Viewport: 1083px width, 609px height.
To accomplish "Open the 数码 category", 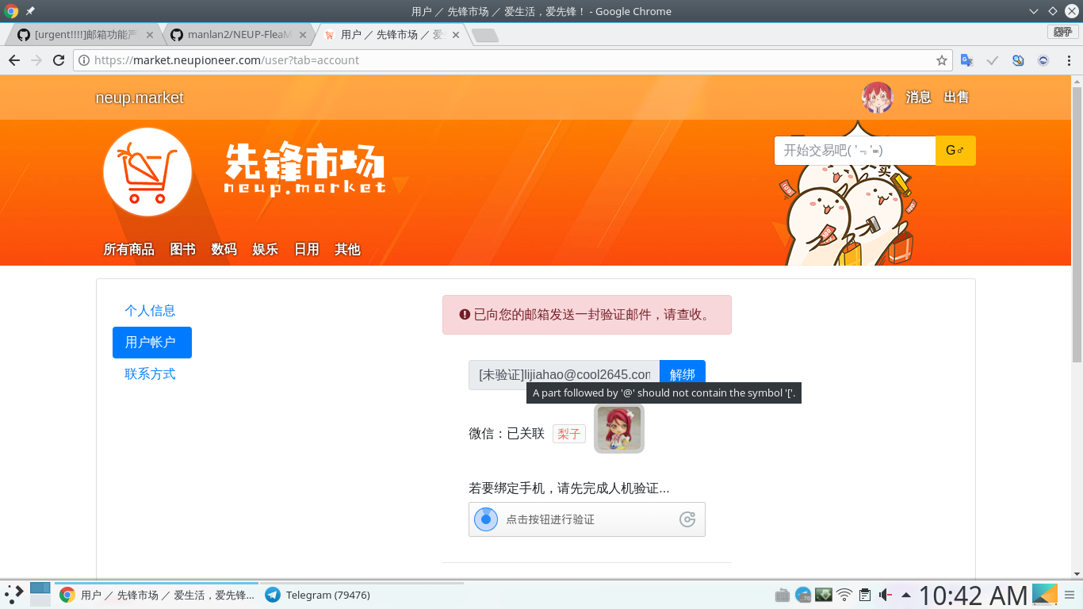I will click(x=224, y=249).
